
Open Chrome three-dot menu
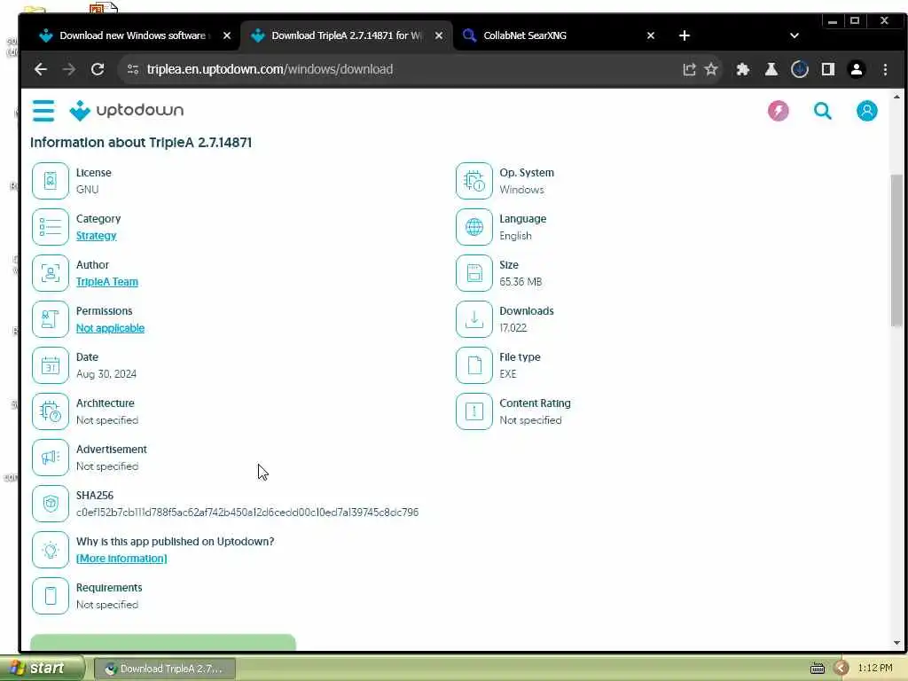[885, 69]
